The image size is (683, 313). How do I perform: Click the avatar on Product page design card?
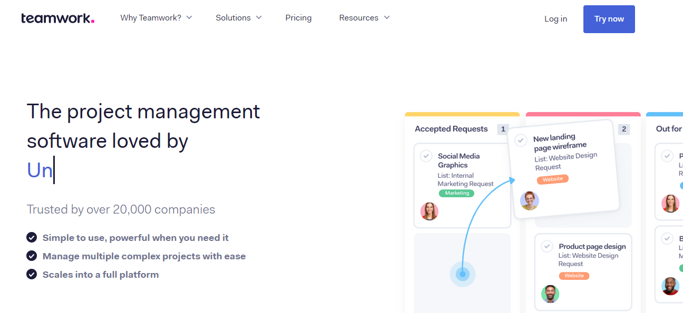tap(550, 294)
